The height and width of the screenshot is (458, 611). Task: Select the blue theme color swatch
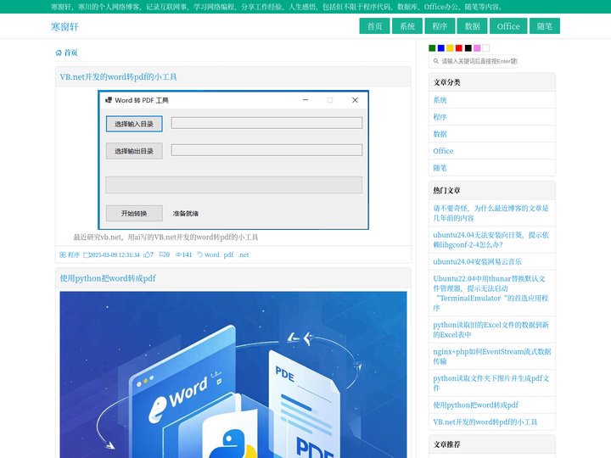click(440, 47)
